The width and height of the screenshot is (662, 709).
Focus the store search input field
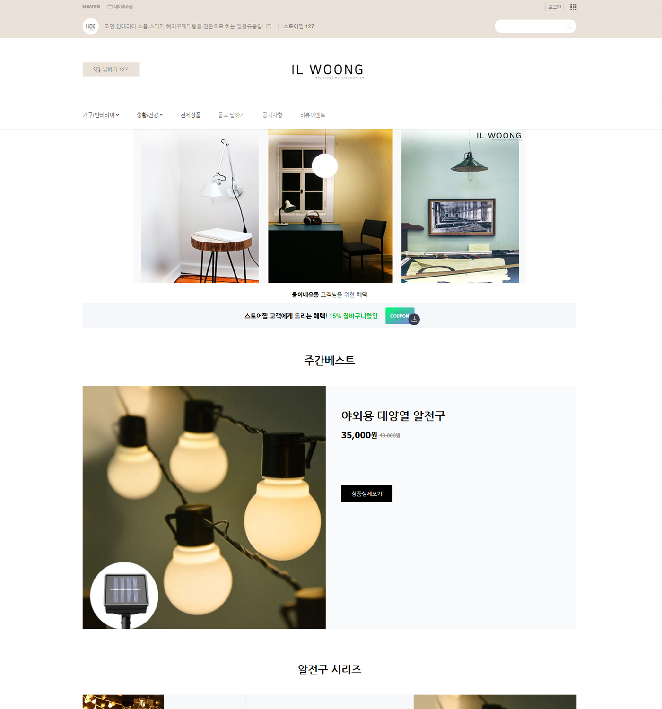tap(531, 26)
